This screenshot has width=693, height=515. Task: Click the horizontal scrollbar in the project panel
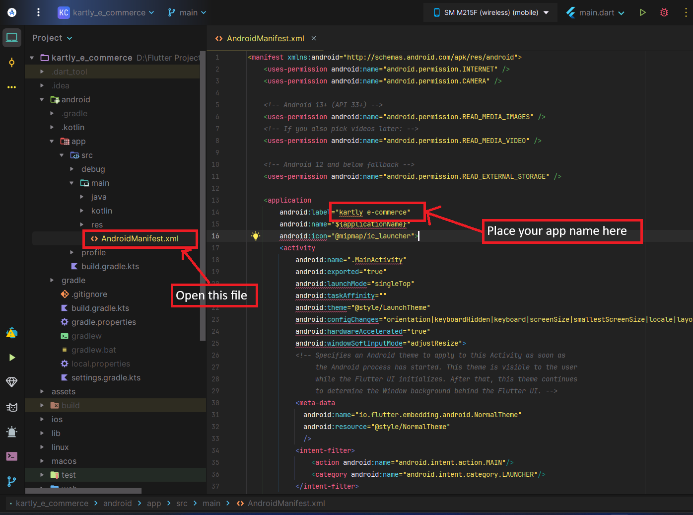83,491
